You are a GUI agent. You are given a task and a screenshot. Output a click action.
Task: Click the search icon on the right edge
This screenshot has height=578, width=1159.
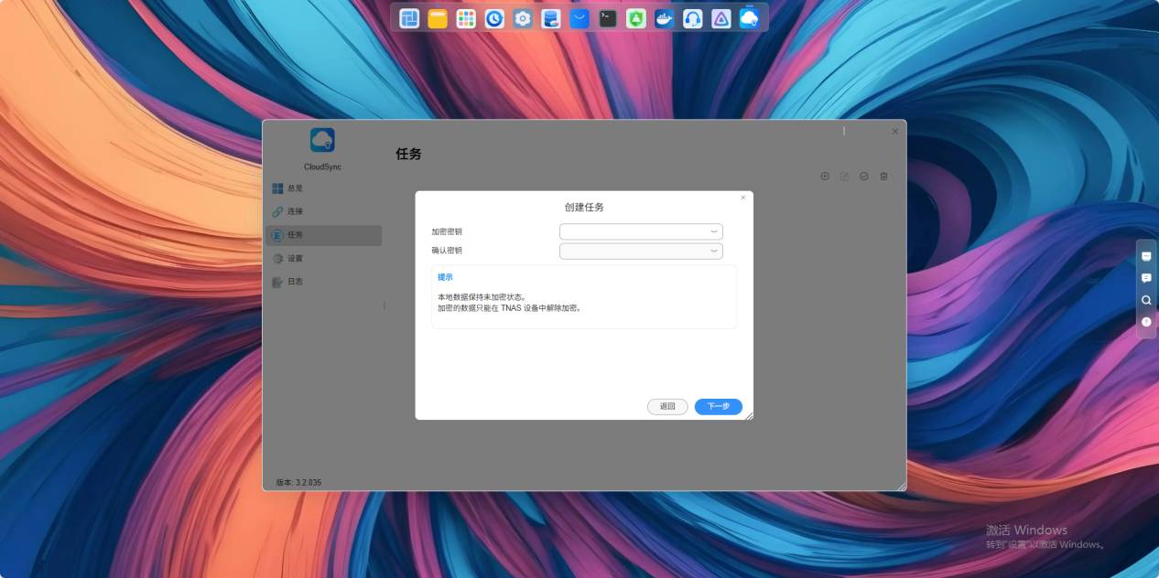point(1146,300)
